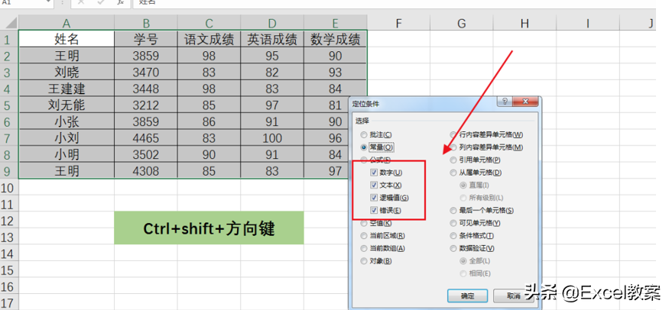Click the 学号 cell 4465
This screenshot has width=669, height=310.
point(146,138)
